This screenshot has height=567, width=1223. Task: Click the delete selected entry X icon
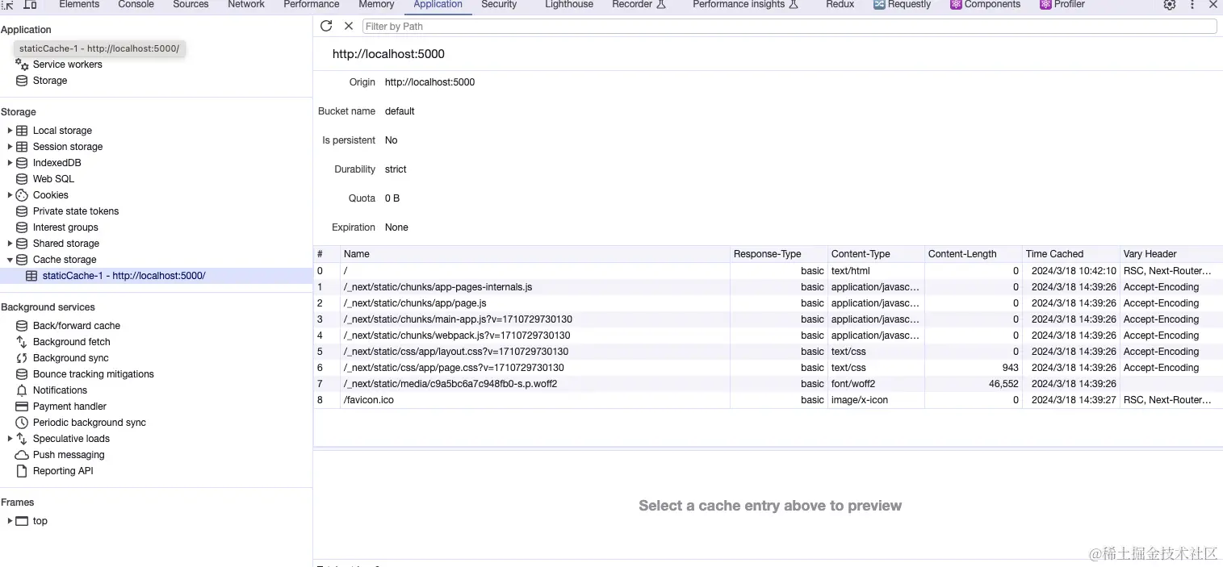349,26
